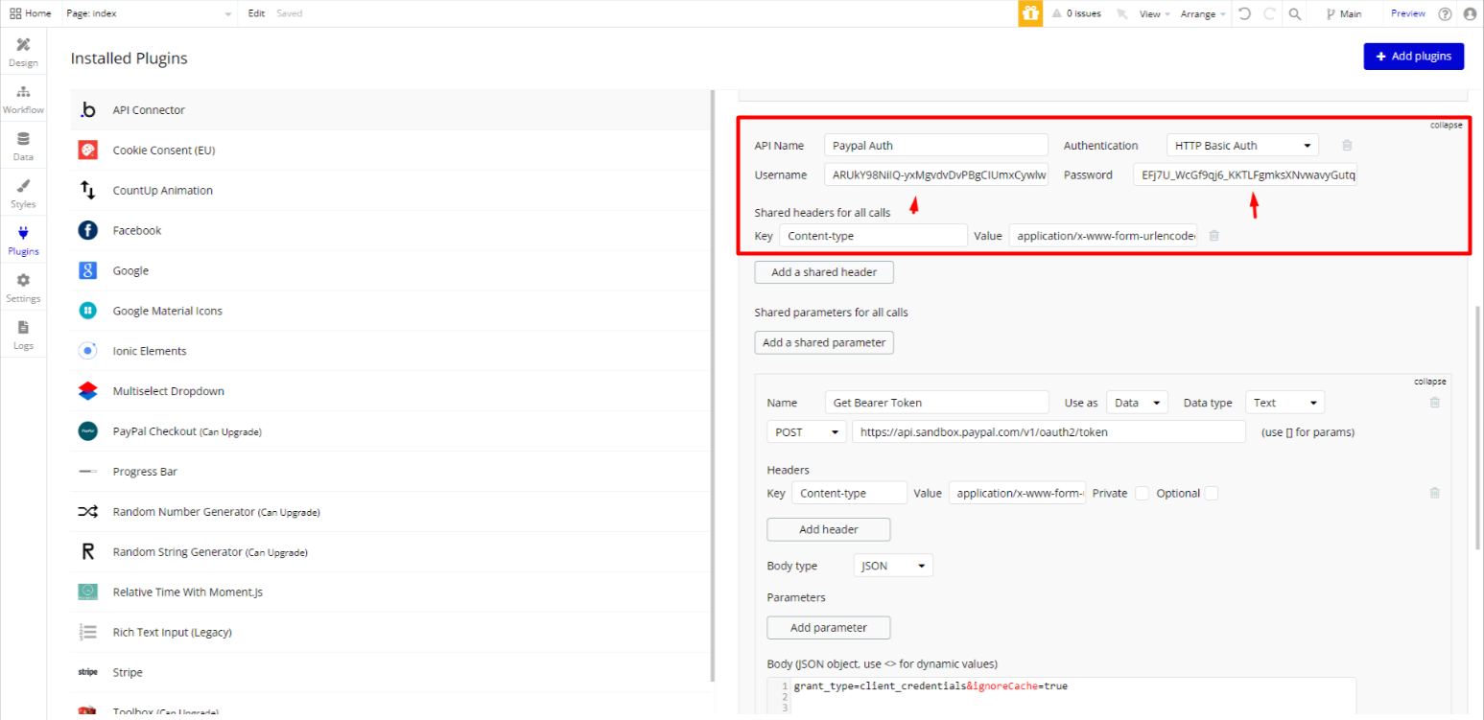Open the search magnifier tool

point(1295,13)
